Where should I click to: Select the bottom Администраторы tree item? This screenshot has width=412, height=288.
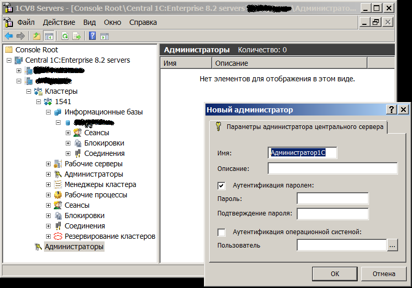(x=74, y=247)
